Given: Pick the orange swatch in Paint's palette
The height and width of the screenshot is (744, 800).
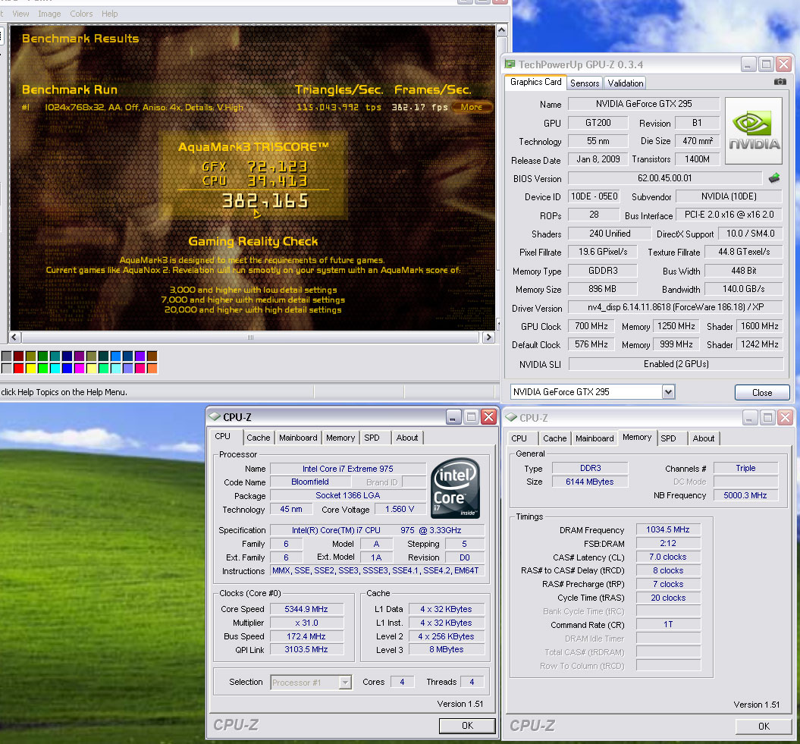Looking at the screenshot, I should pos(152,368).
